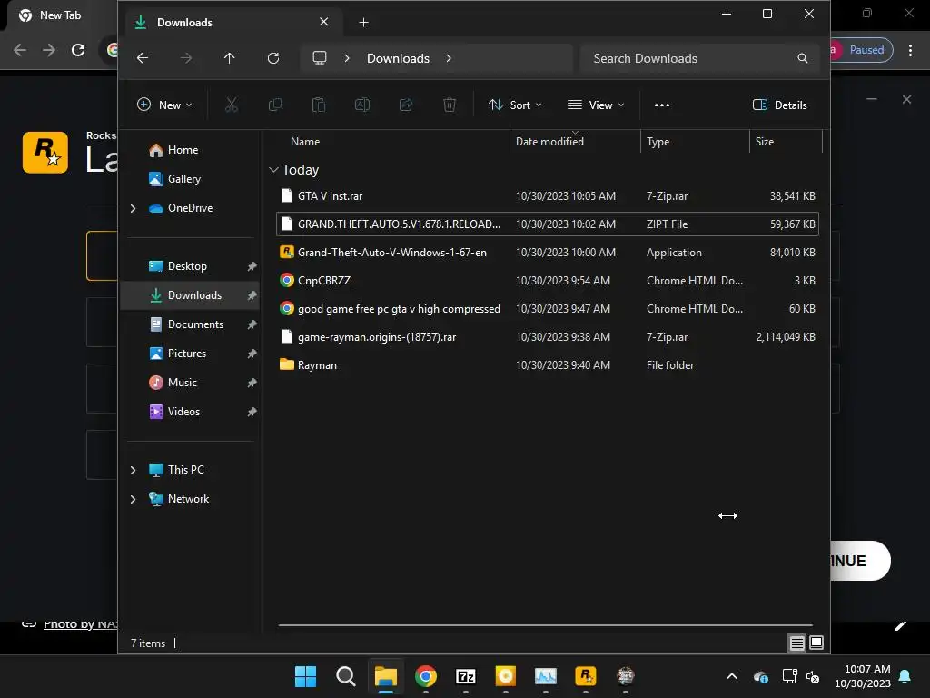Image resolution: width=930 pixels, height=698 pixels.
Task: Select the Grand-Theft-Auto-V-Windows-1-67-en application
Action: pos(547,253)
